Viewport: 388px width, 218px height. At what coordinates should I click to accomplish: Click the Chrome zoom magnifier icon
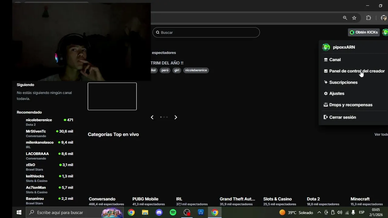(x=345, y=18)
